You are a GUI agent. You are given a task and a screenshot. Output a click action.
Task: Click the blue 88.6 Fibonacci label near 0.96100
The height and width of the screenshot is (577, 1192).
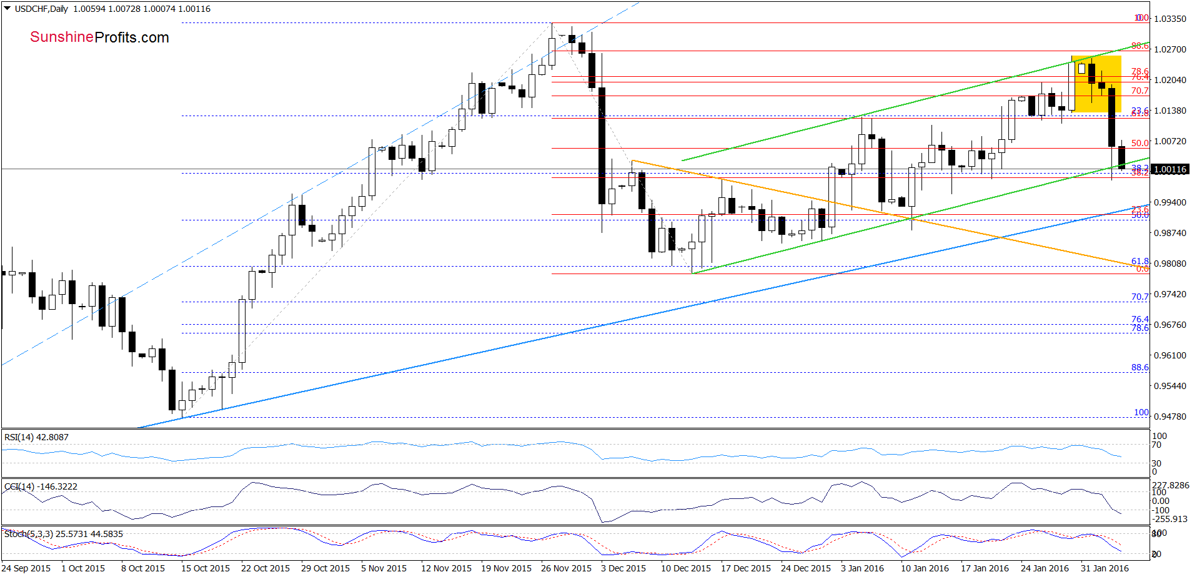tap(1140, 367)
